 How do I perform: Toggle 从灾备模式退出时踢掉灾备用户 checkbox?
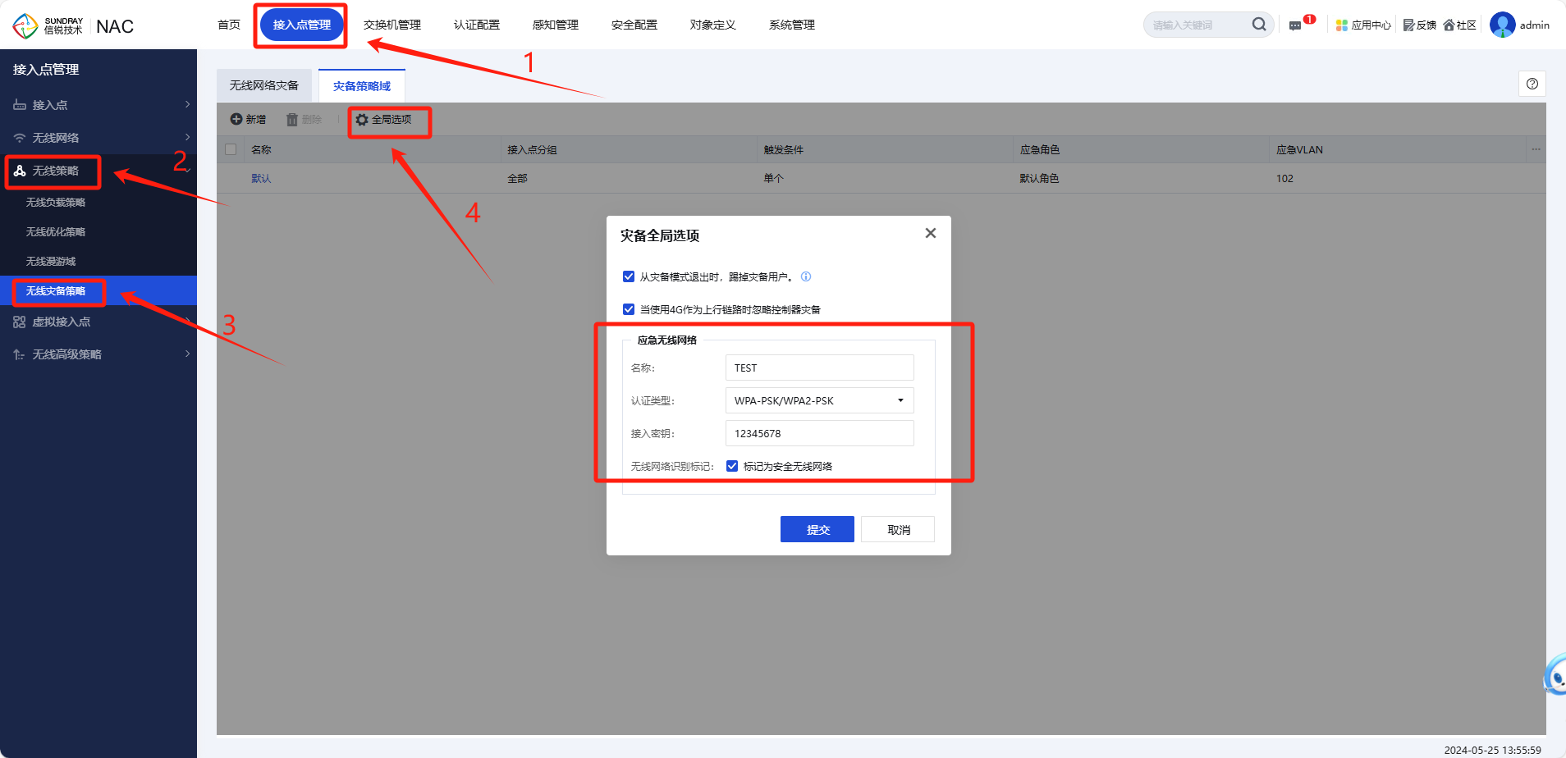click(629, 276)
